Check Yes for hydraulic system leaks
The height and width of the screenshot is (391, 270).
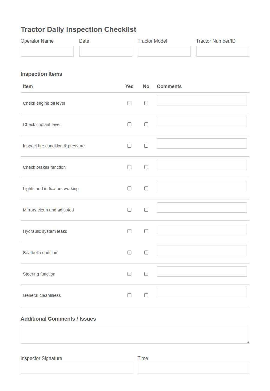pos(129,231)
